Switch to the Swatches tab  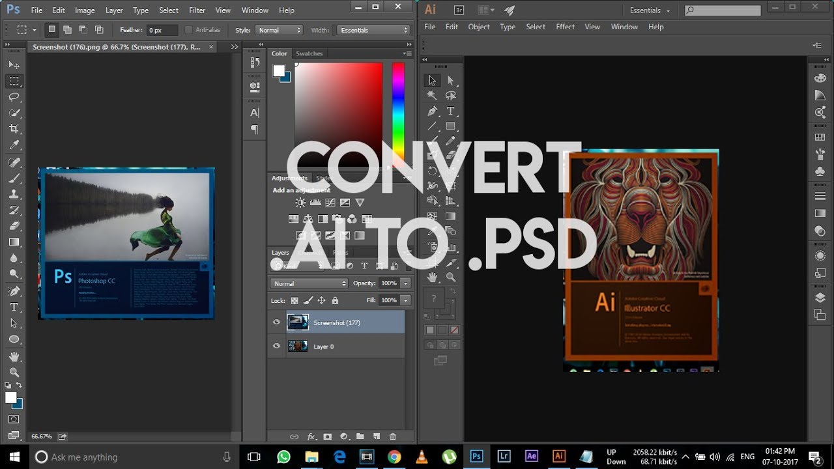click(309, 53)
